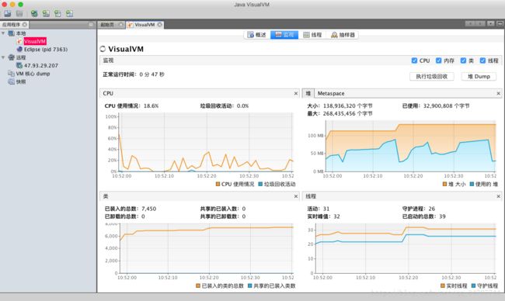Image resolution: width=505 pixels, height=301 pixels.
Task: Click the scroll documents right arrow
Action: [480, 23]
